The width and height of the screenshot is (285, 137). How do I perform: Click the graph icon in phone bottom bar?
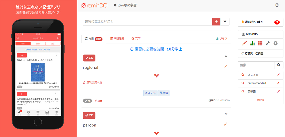(x=47, y=112)
